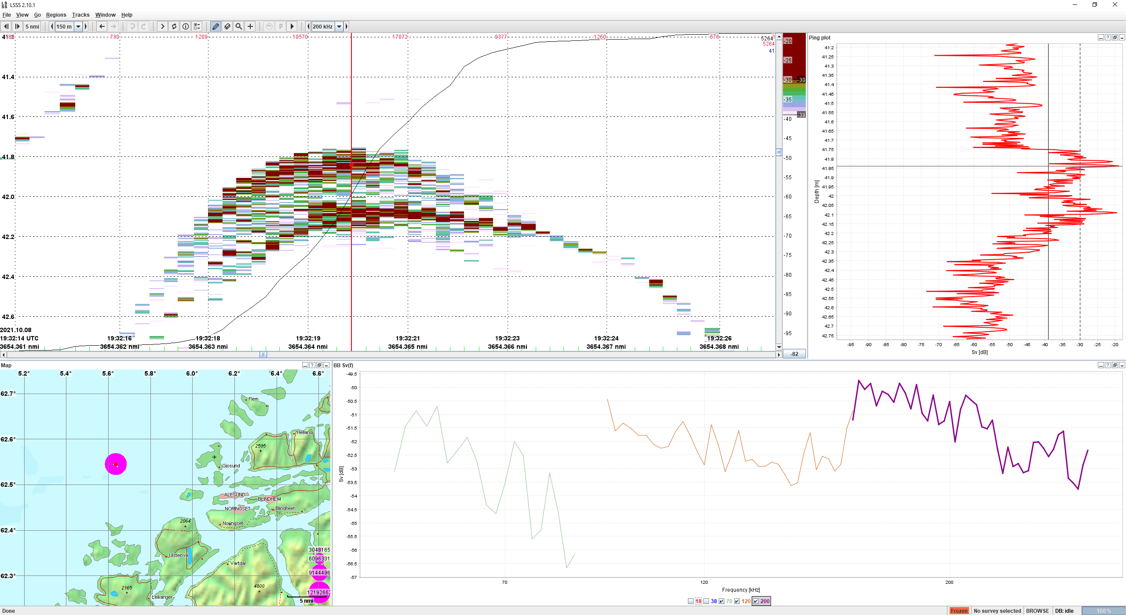
Task: Enable the 18 kHz frequency checkbox
Action: (x=691, y=601)
